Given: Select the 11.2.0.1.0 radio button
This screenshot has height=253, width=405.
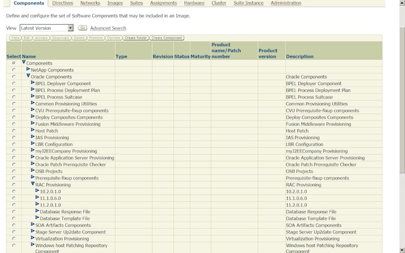Looking at the screenshot, I should pos(14,205).
